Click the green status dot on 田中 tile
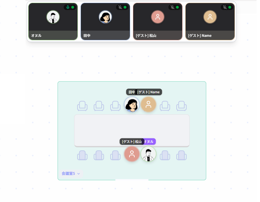 point(125,7)
